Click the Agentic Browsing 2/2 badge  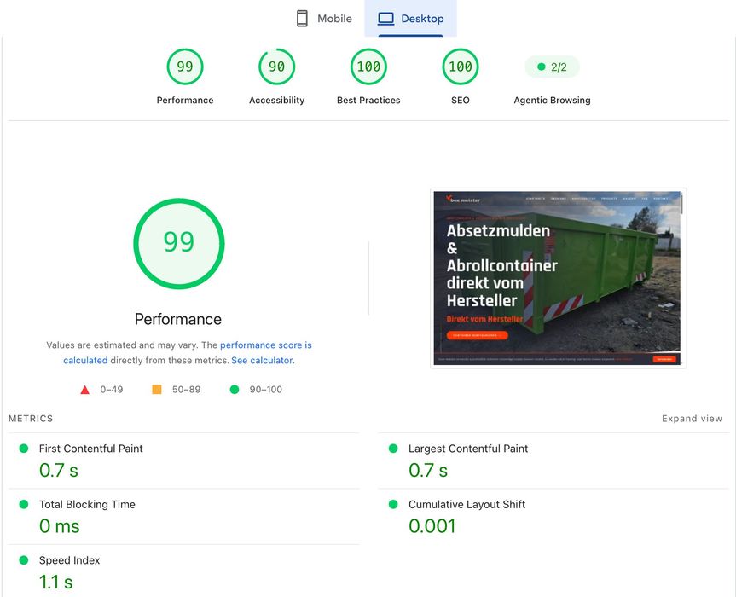coord(552,67)
